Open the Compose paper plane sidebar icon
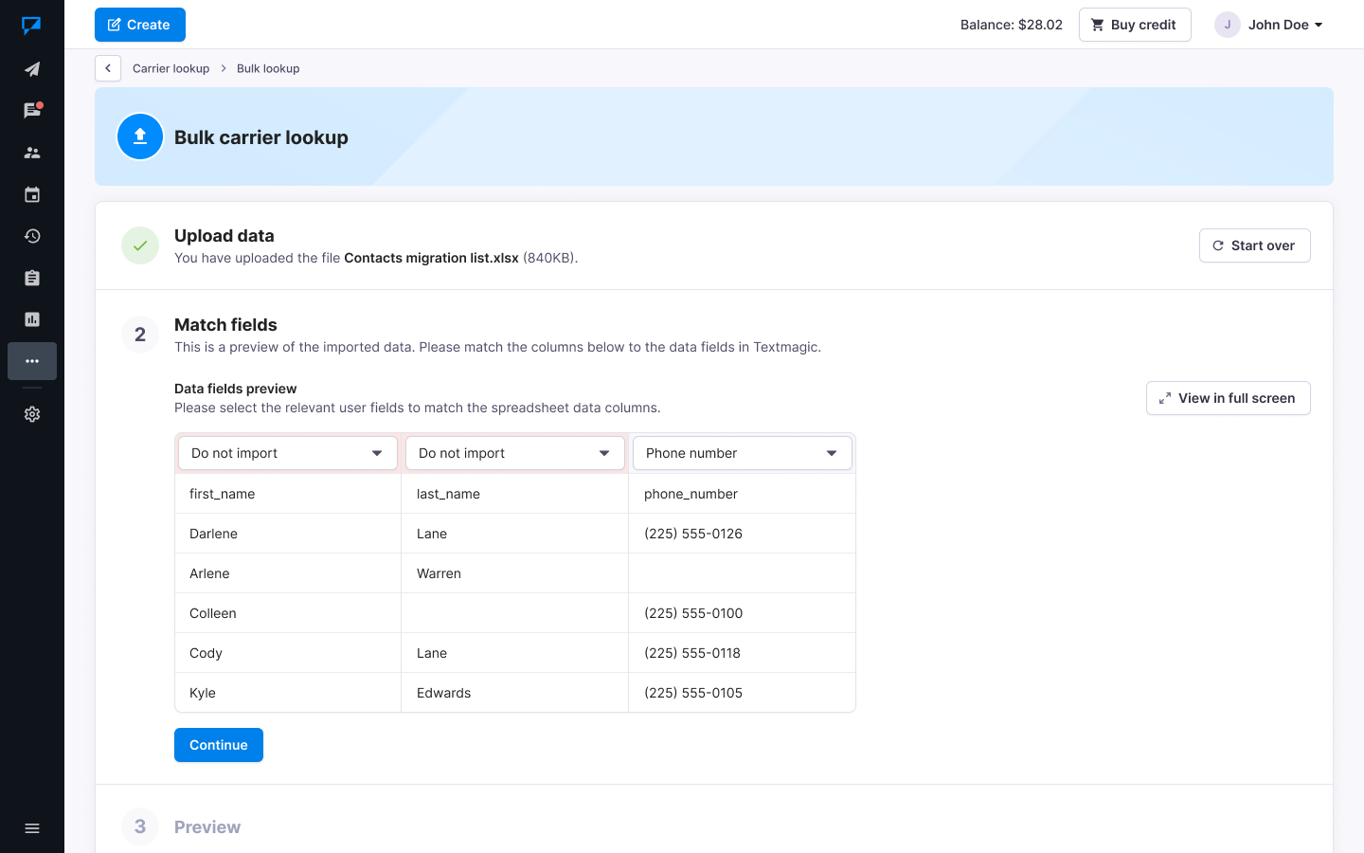 coord(32,69)
